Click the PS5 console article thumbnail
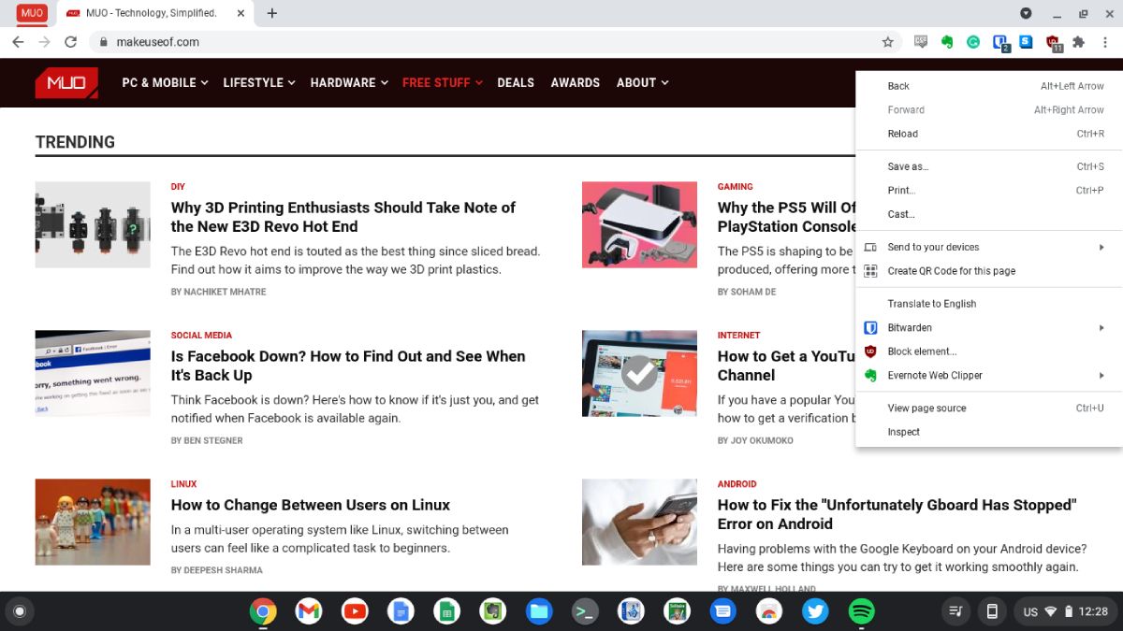The height and width of the screenshot is (631, 1123). pos(639,224)
